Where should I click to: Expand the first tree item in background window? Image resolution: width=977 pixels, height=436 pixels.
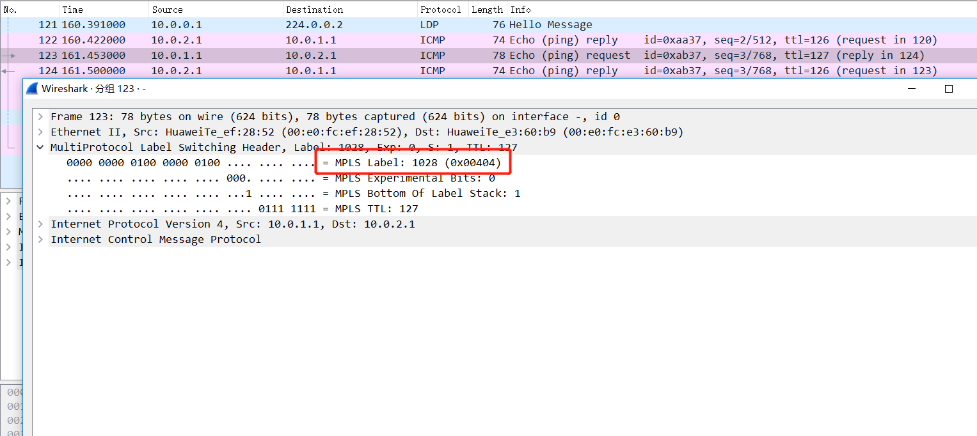[9, 201]
